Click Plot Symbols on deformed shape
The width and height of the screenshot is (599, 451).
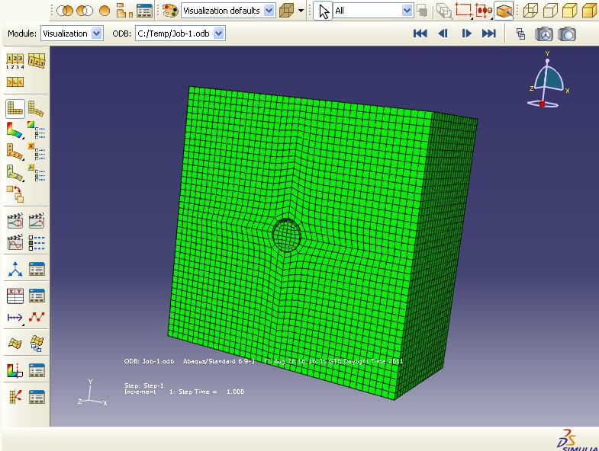click(15, 151)
